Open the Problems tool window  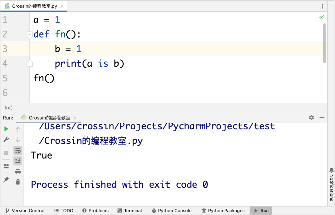point(96,211)
